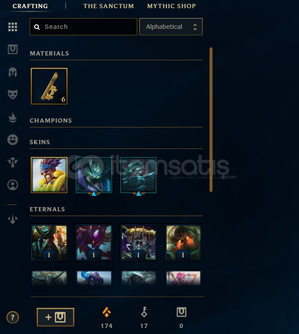Select the all-items grid filter icon
299x334 pixels.
point(12,27)
